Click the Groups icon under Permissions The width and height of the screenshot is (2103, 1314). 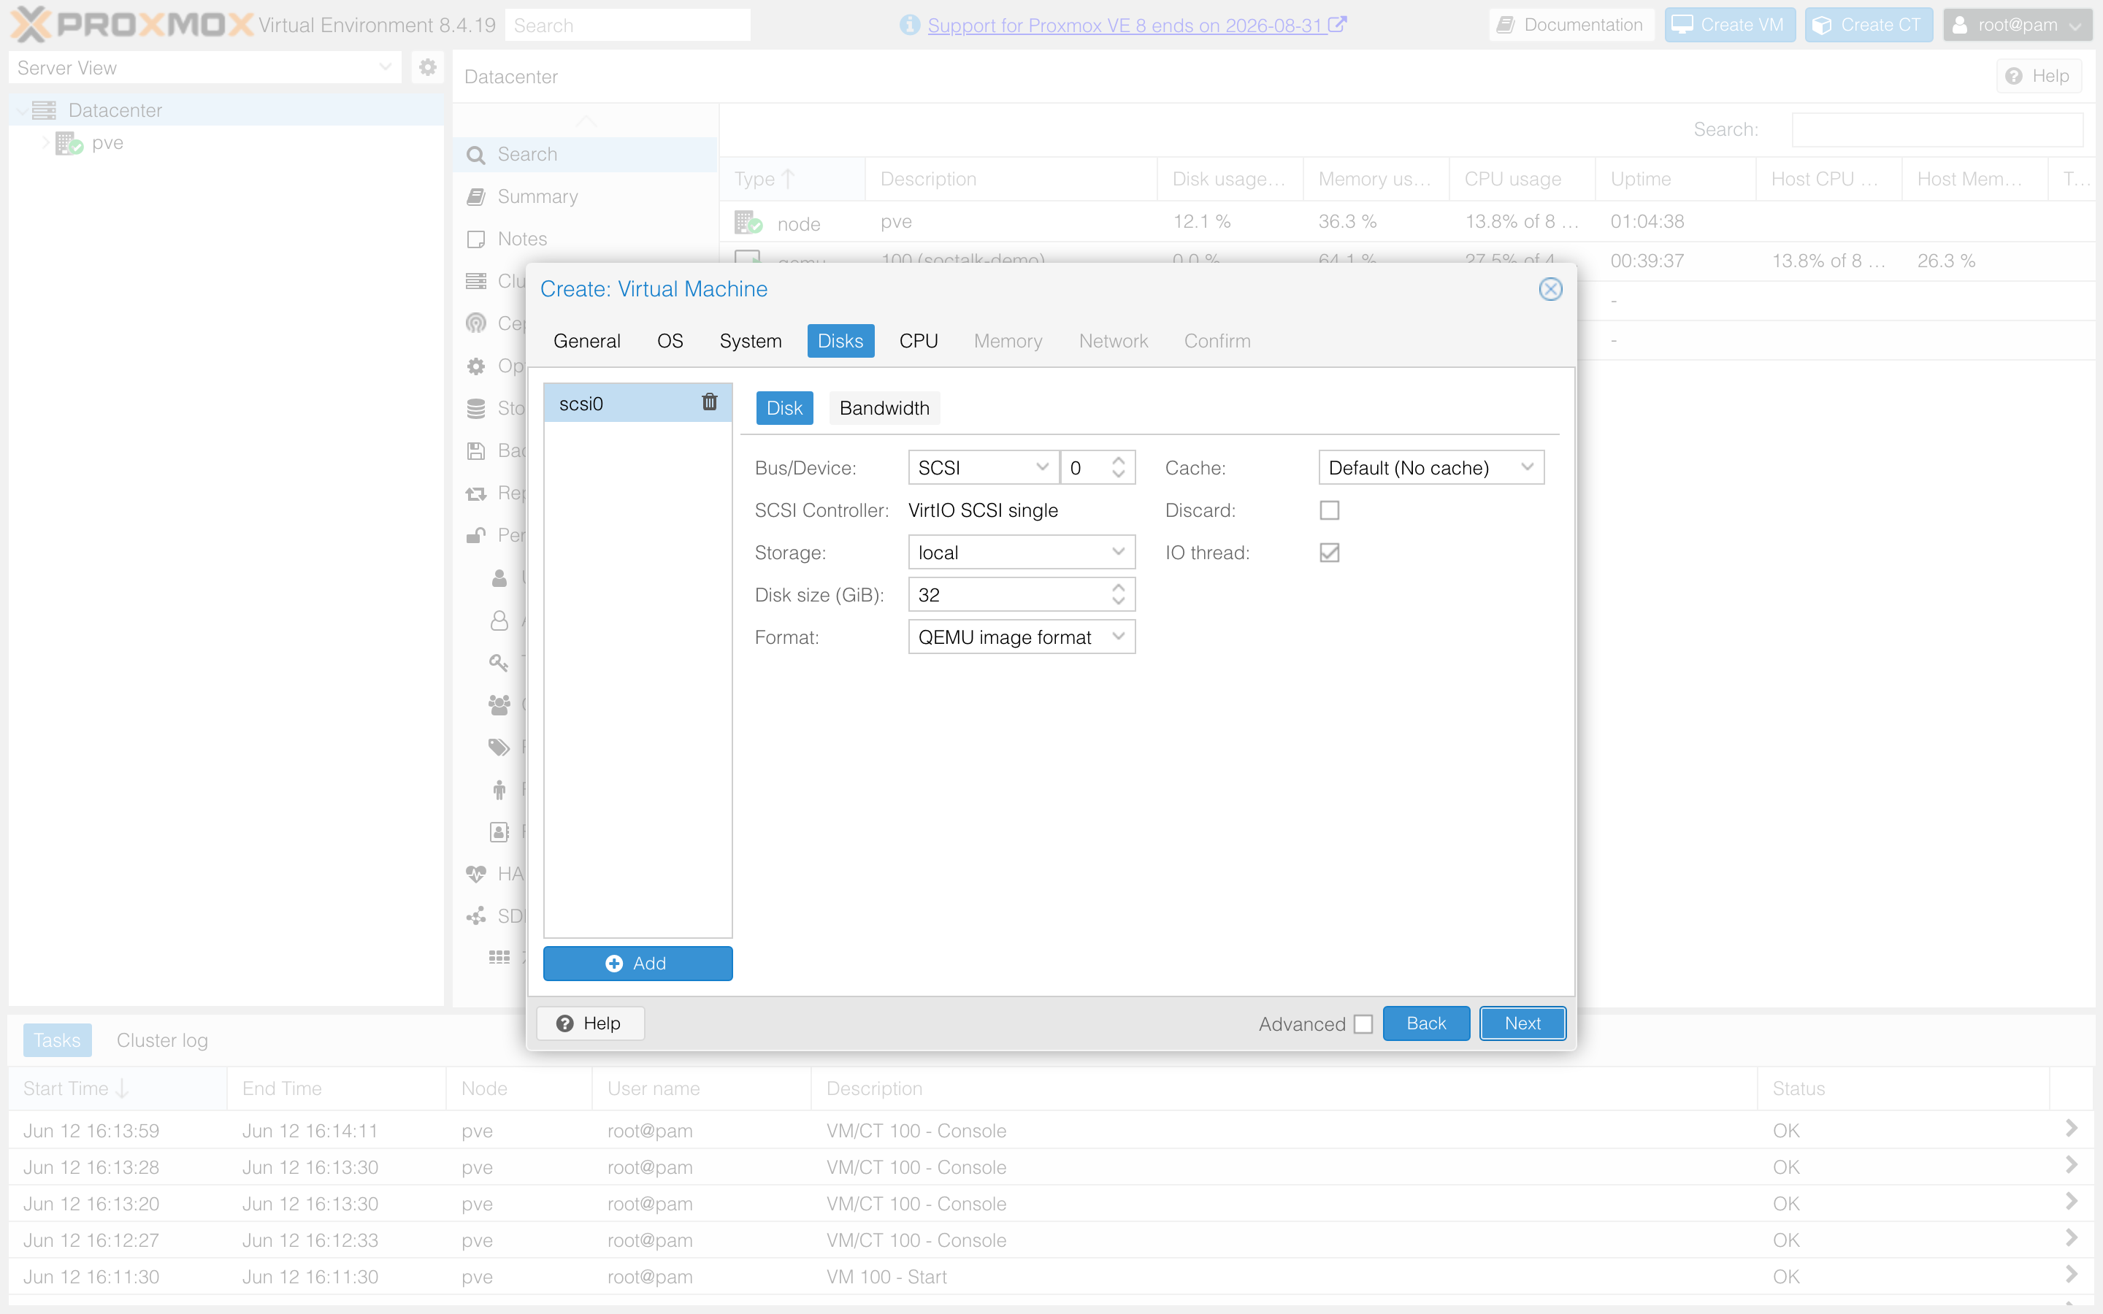[499, 704]
